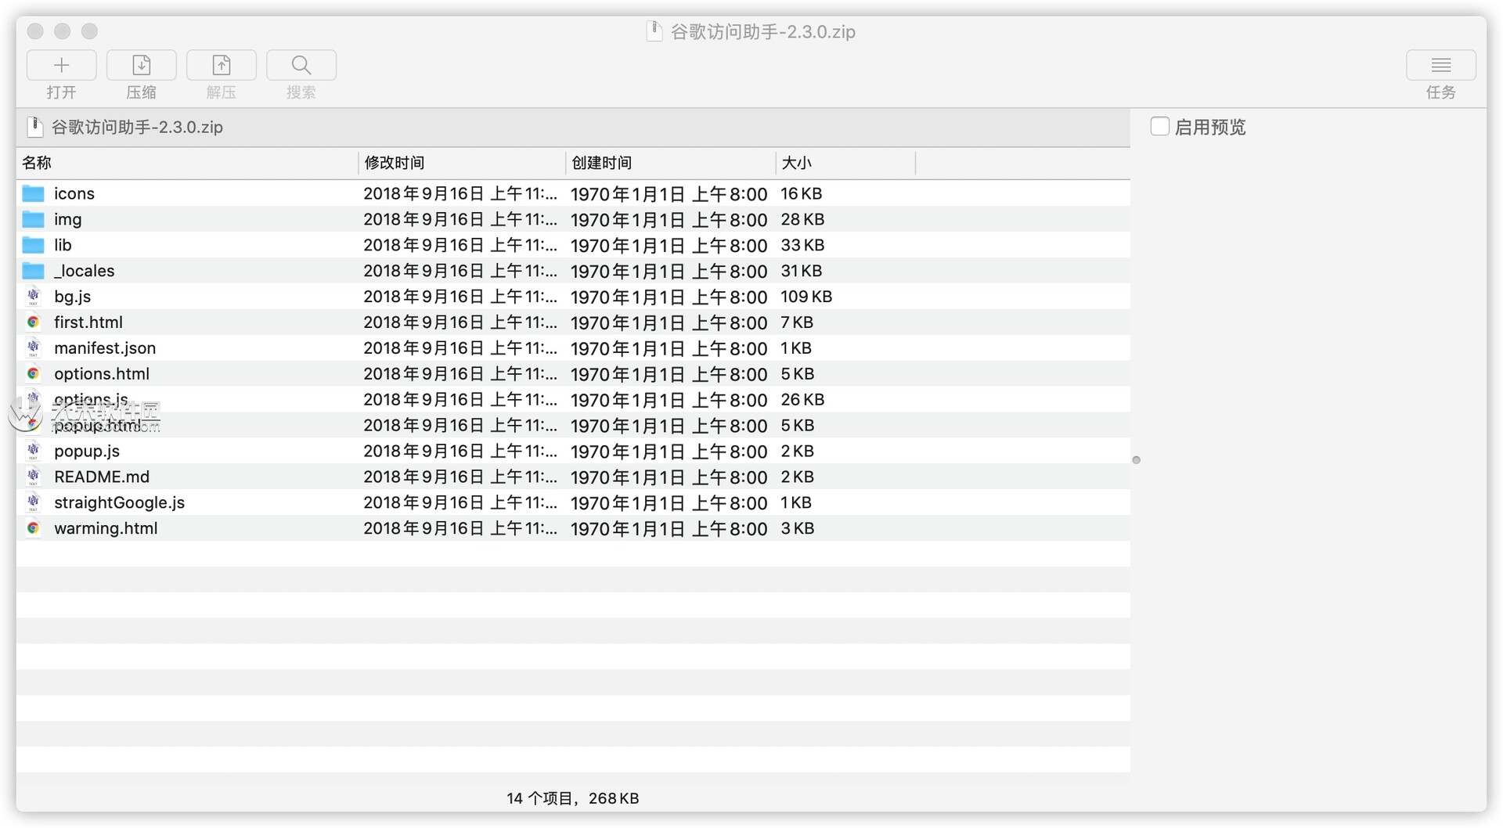Click the 16 KB size of icons
Image resolution: width=1503 pixels, height=828 pixels.
pos(801,193)
